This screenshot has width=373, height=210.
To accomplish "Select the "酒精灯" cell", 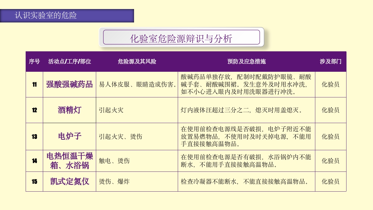I will click(70, 111).
